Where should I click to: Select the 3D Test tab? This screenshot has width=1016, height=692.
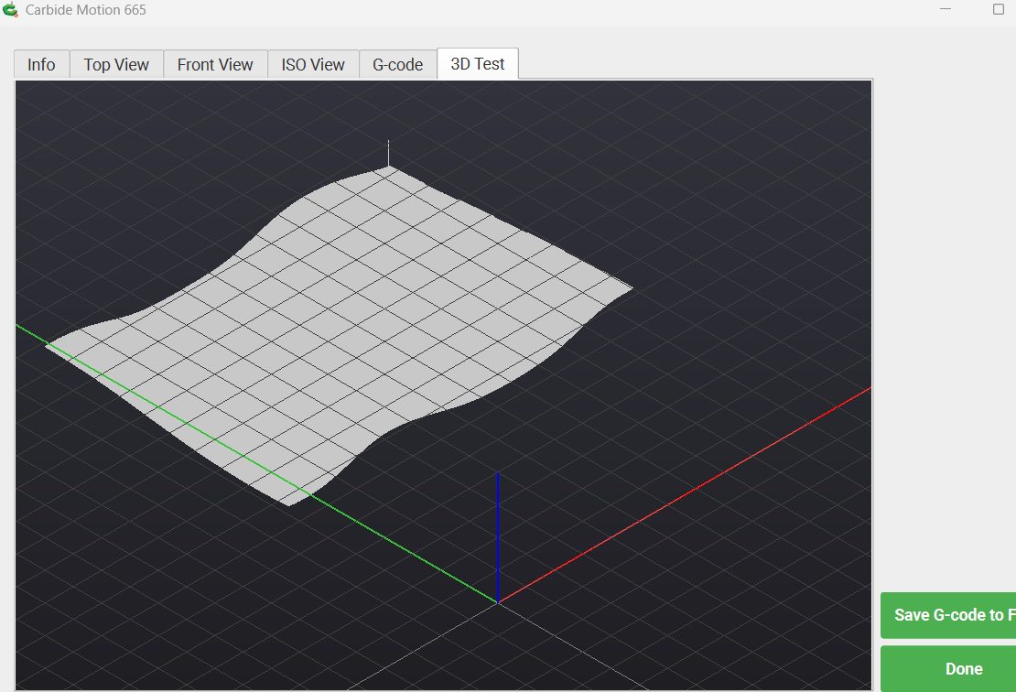pyautogui.click(x=478, y=63)
